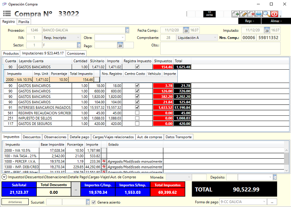This screenshot has height=207, width=291.
Task: Click the ellipsis button beside Total Descuento
Action: click(76, 189)
